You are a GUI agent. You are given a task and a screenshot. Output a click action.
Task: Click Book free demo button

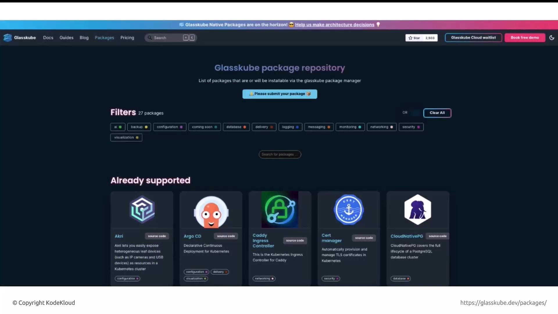point(525,38)
